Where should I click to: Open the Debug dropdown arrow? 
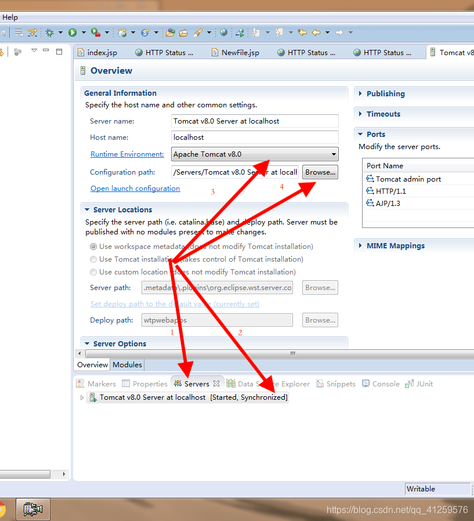60,32
